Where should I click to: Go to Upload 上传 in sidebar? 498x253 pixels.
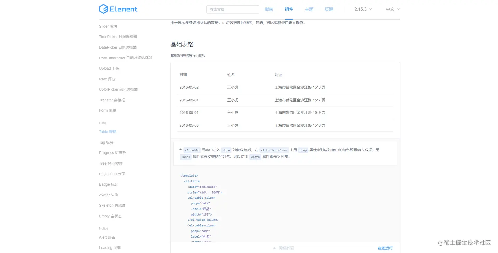pos(109,68)
